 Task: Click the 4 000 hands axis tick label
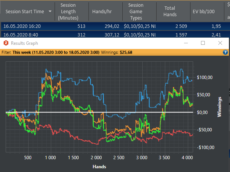click(x=187, y=158)
